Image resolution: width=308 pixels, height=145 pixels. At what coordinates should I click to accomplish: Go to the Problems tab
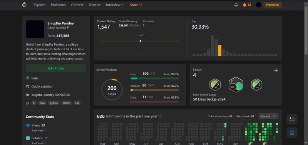pos(59,5)
